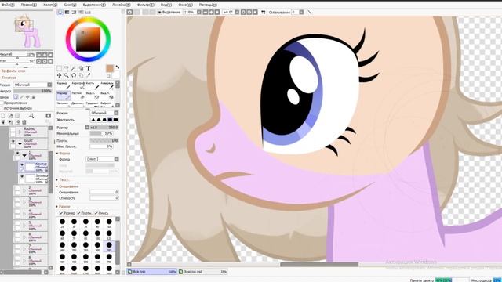The image size is (502, 282).
Task: Open the Холст menu
Action: coord(50,5)
